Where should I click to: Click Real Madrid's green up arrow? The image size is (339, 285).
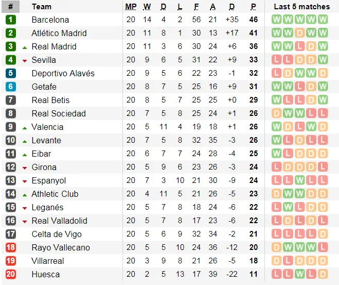pyautogui.click(x=24, y=47)
